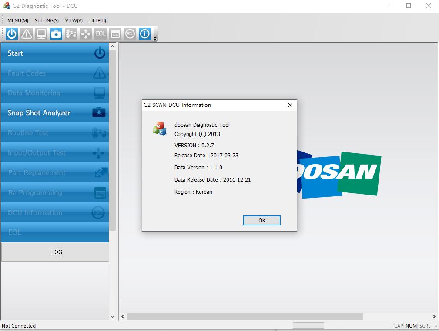Viewport: 439px width, 331px height.
Task: Click the Re icon on Re Programming row
Action: coord(100,193)
